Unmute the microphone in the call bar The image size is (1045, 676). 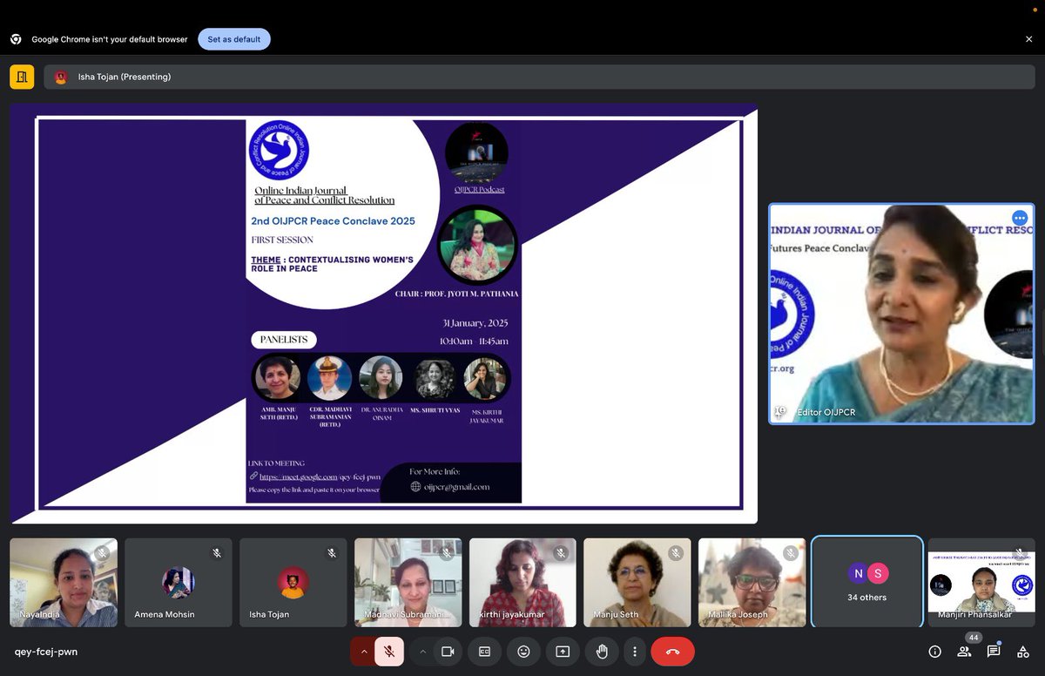pos(389,652)
